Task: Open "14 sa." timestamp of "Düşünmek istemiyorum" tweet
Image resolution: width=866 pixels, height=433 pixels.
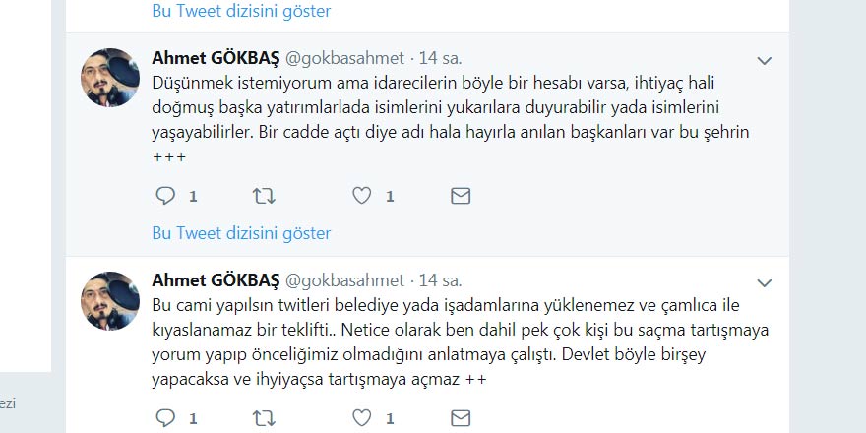Action: point(440,58)
